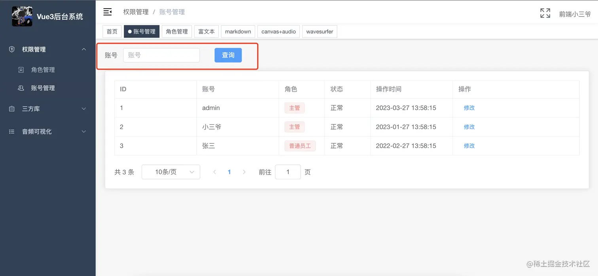Open the 前端小三爷 user menu
This screenshot has width=598, height=276.
coord(575,14)
